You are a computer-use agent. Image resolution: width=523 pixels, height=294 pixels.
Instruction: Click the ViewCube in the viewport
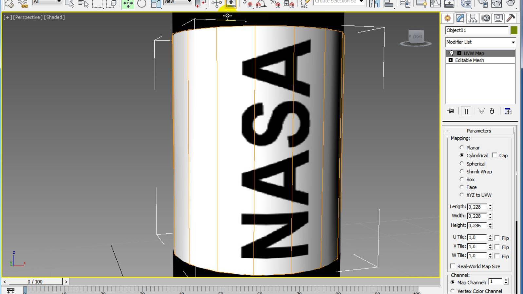(416, 38)
